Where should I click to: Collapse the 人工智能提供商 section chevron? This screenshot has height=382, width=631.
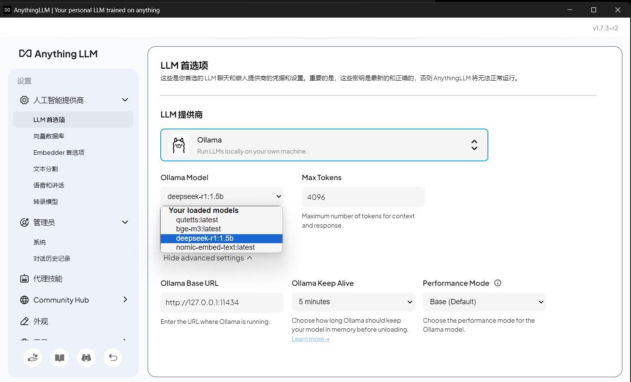pyautogui.click(x=125, y=100)
